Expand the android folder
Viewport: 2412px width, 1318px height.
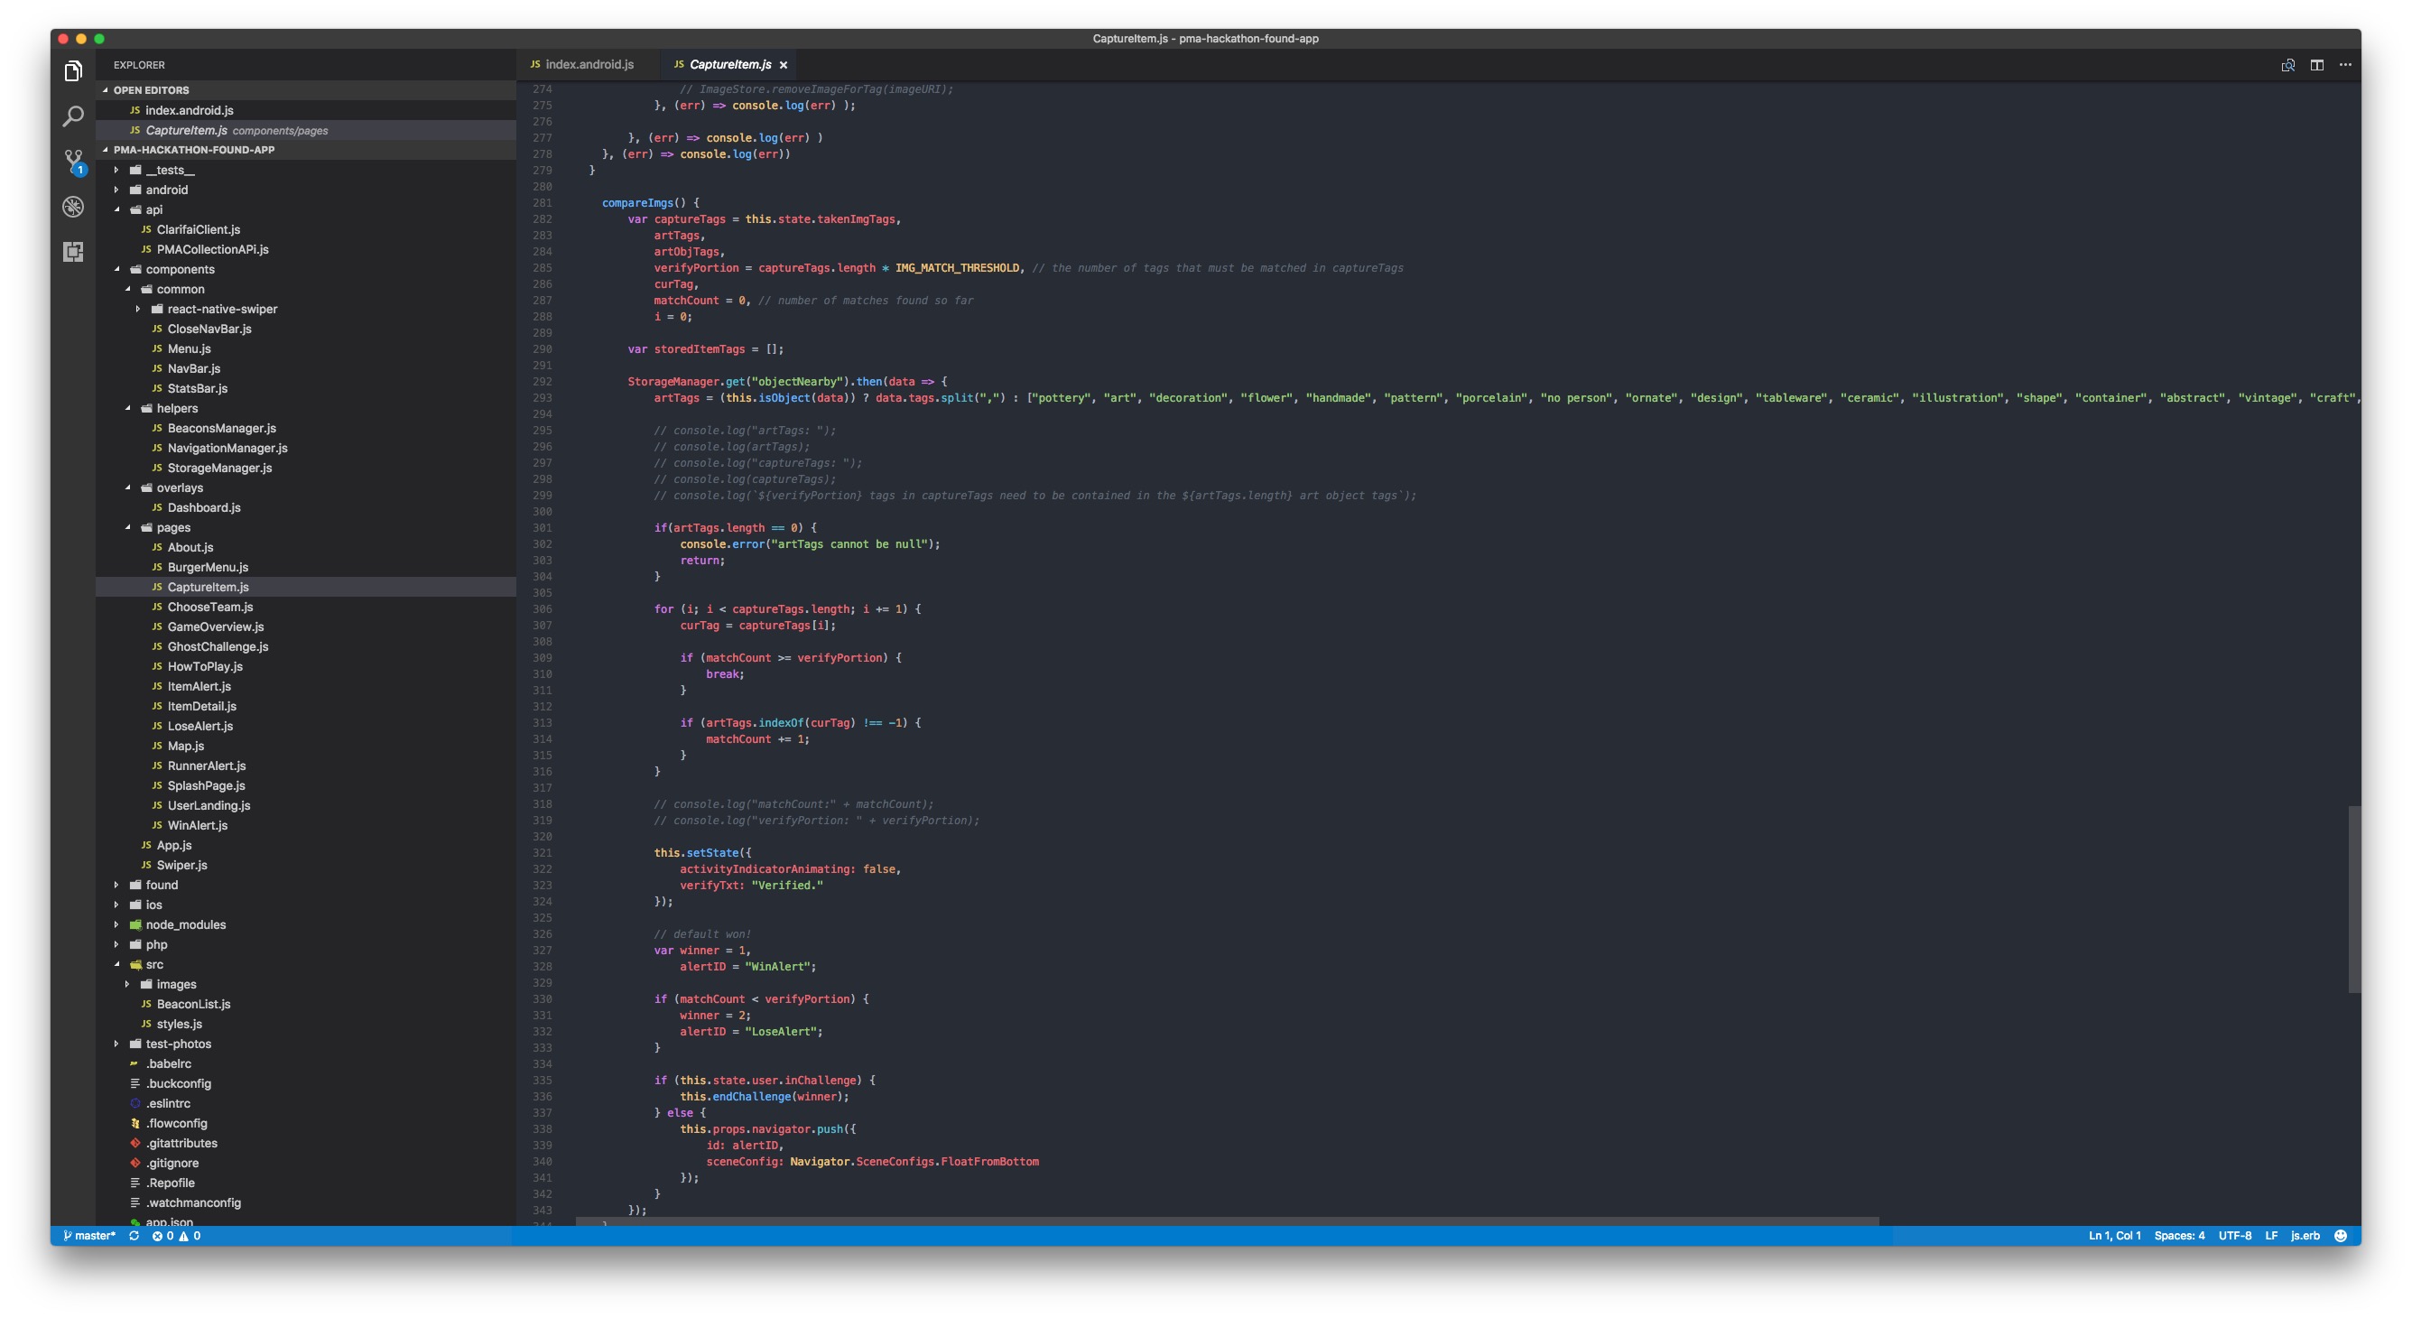pyautogui.click(x=167, y=190)
